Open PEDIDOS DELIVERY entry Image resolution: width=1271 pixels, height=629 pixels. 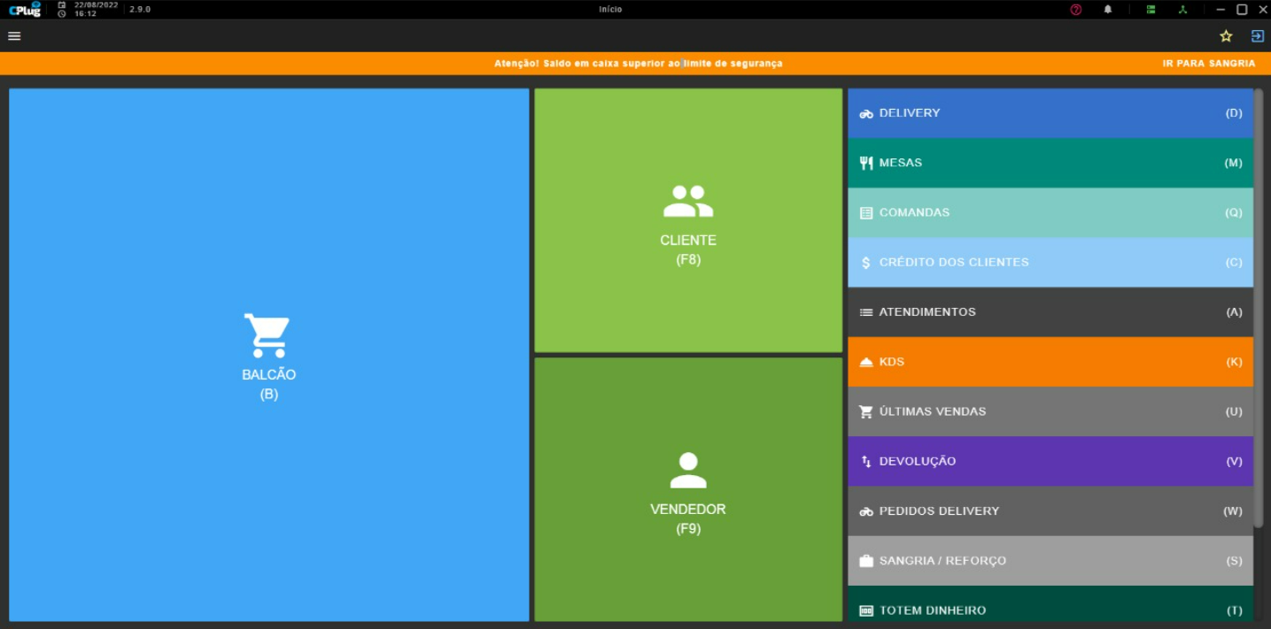[1050, 510]
